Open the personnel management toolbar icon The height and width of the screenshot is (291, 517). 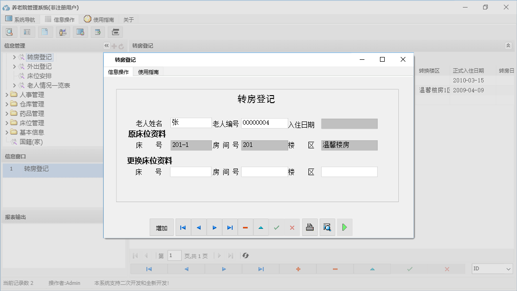(x=63, y=32)
